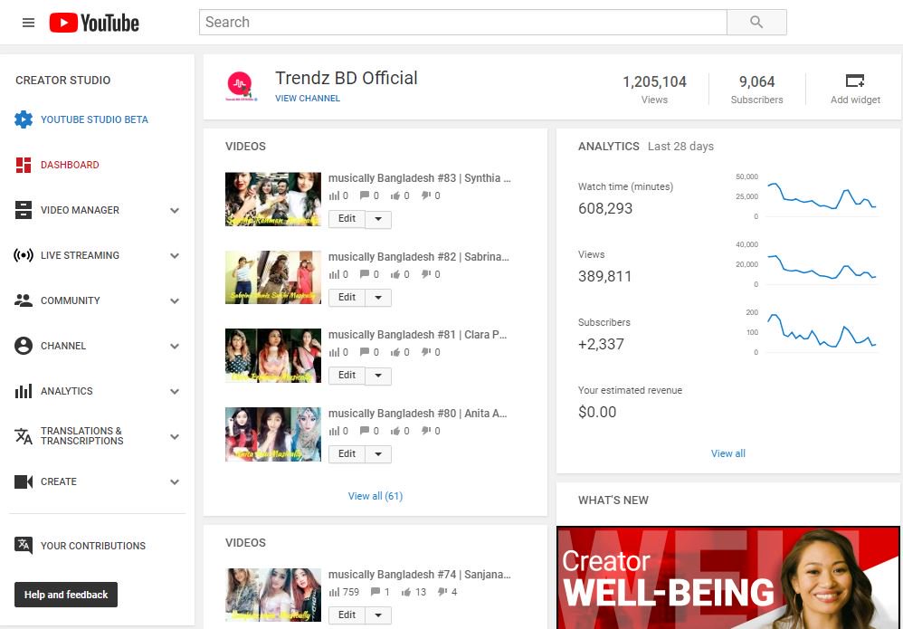The width and height of the screenshot is (903, 629).
Task: Click views icon of musically Bangladesh #83
Action: pyautogui.click(x=334, y=195)
